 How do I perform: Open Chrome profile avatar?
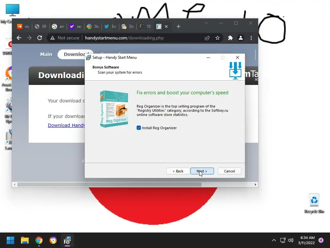(x=240, y=38)
